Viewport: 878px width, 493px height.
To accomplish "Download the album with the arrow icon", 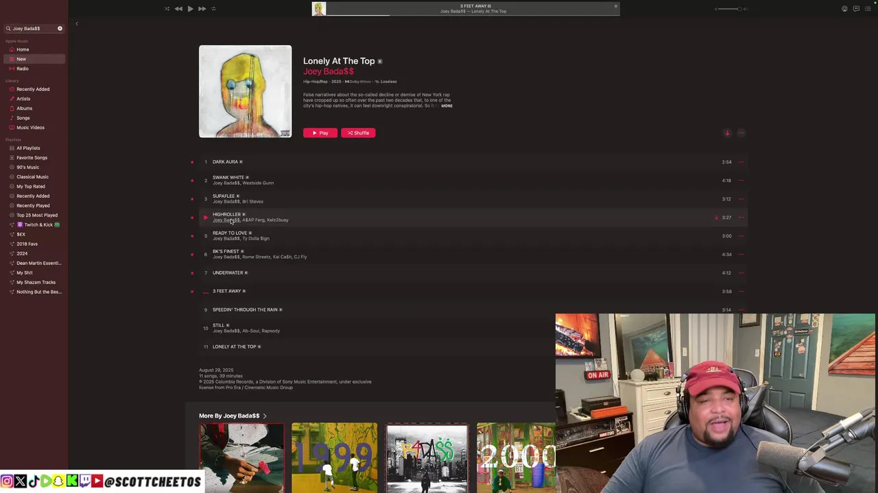I will (x=727, y=133).
